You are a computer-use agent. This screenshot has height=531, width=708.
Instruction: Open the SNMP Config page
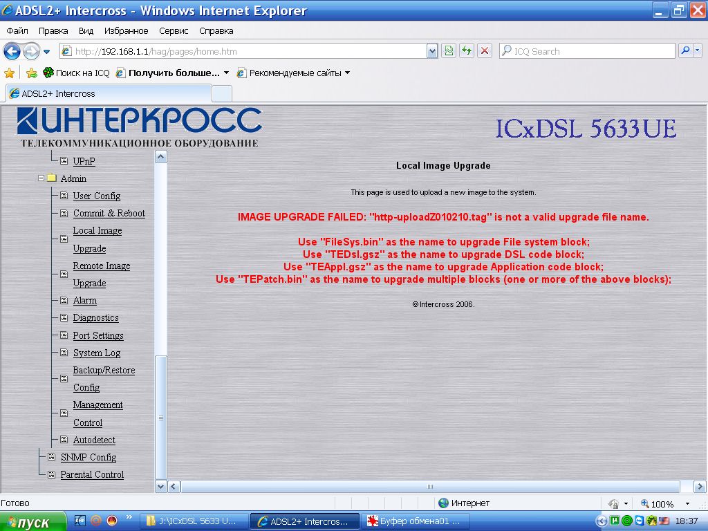click(x=88, y=457)
